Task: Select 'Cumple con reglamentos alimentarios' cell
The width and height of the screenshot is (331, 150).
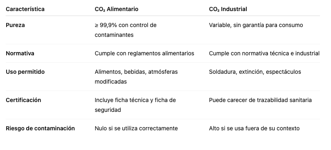Action: (x=144, y=54)
